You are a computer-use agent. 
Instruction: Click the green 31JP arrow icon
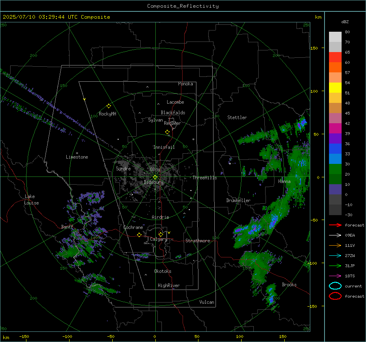(335, 266)
